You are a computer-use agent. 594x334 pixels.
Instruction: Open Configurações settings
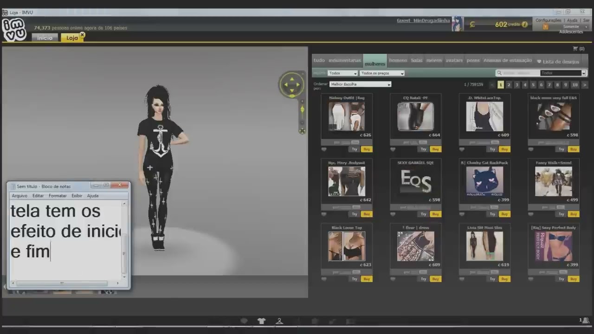pos(548,20)
